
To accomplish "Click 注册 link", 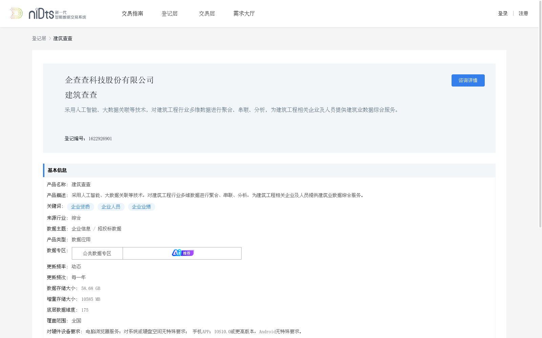I will pyautogui.click(x=523, y=14).
